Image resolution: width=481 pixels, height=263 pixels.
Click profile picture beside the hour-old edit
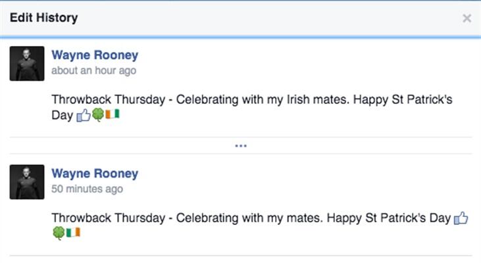click(27, 64)
